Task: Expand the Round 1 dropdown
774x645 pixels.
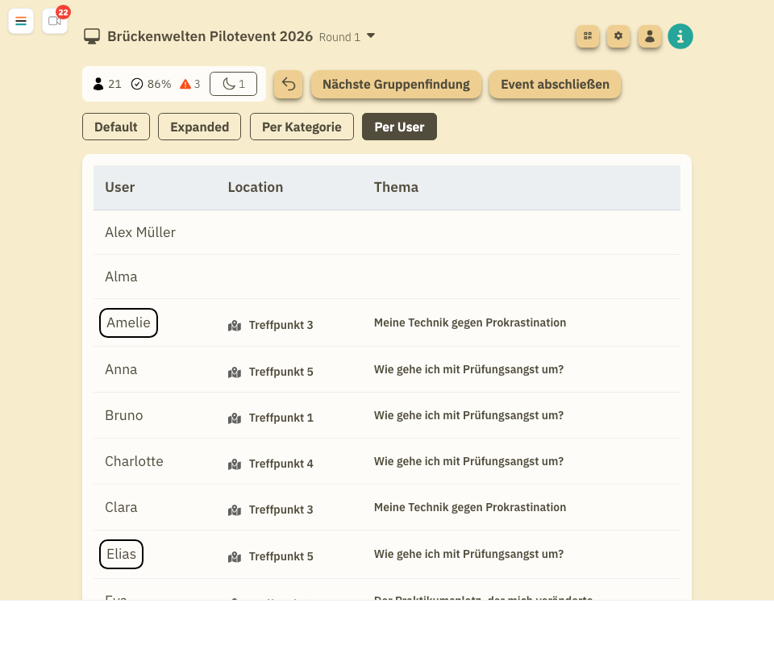Action: [x=371, y=35]
